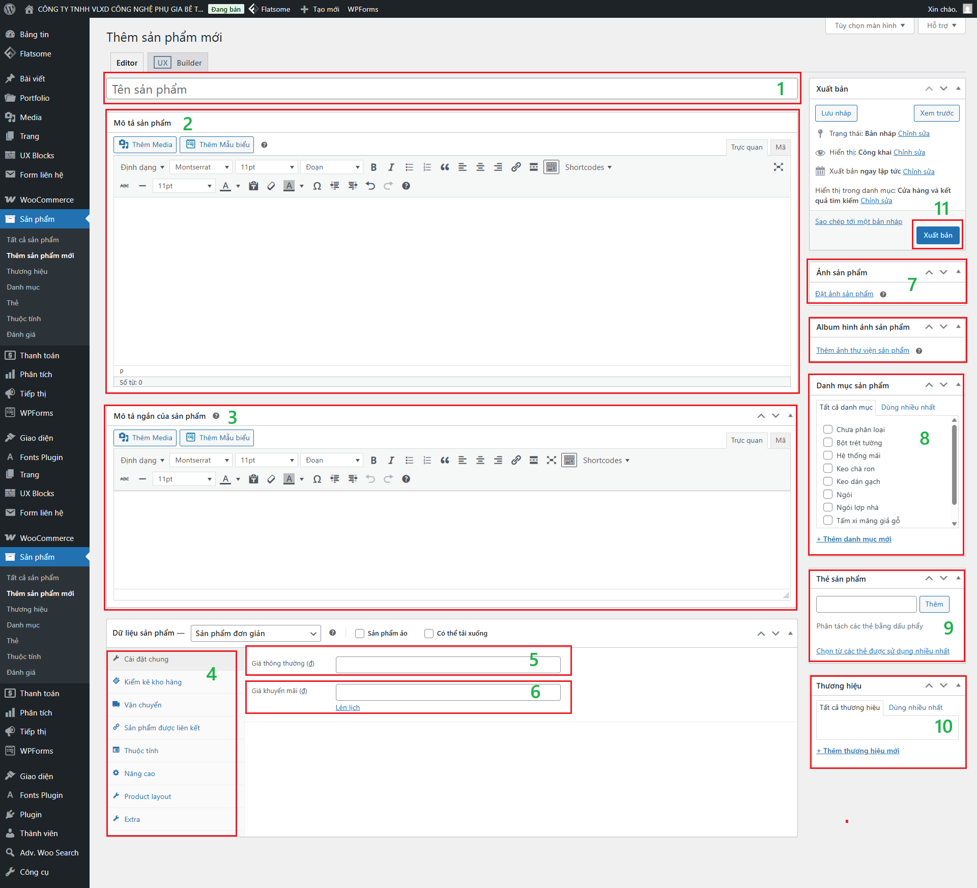977x888 pixels.
Task: Open the Sản phẩm đơn giản dropdown
Action: 255,633
